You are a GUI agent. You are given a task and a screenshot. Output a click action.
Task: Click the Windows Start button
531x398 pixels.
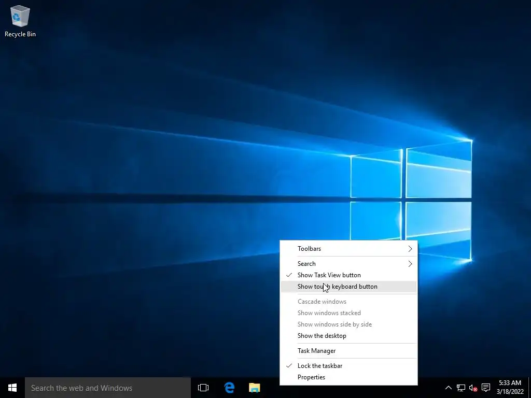[12, 388]
